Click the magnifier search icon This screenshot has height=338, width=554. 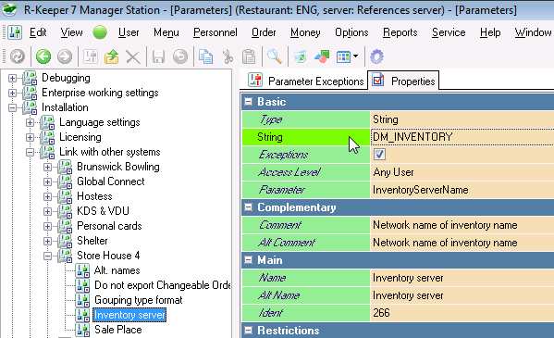(274, 56)
